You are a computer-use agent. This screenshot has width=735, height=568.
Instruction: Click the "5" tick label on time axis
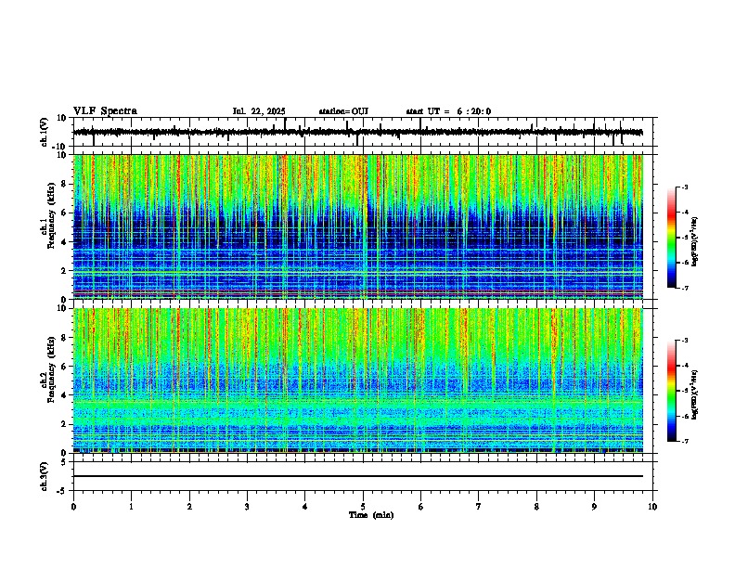[x=363, y=507]
